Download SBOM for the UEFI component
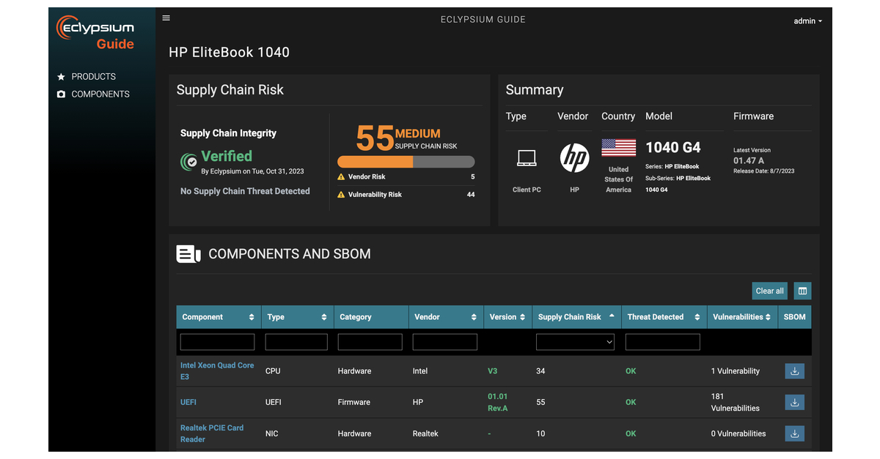 (x=794, y=402)
